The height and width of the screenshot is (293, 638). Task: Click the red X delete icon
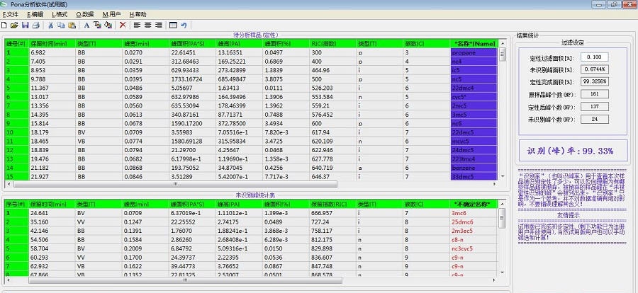(x=123, y=25)
